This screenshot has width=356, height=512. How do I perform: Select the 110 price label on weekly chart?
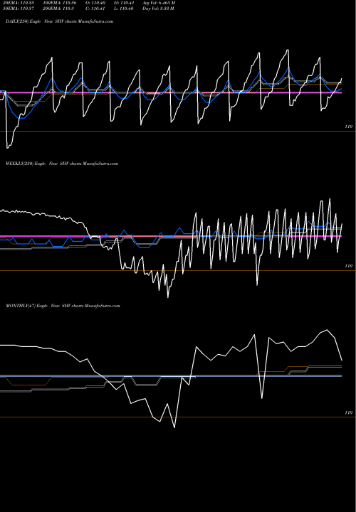click(348, 266)
